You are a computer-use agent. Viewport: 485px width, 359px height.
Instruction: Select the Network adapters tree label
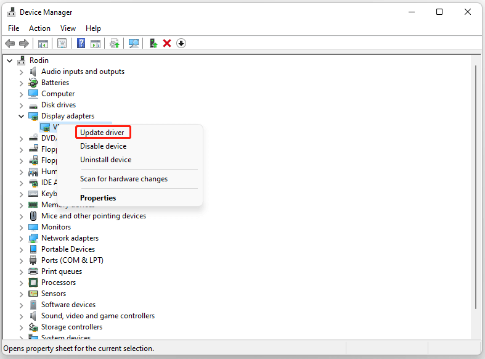(x=70, y=238)
